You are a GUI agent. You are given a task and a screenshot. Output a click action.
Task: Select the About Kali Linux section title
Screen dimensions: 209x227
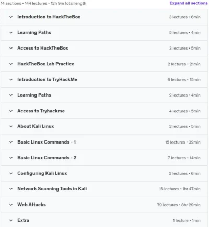point(36,126)
